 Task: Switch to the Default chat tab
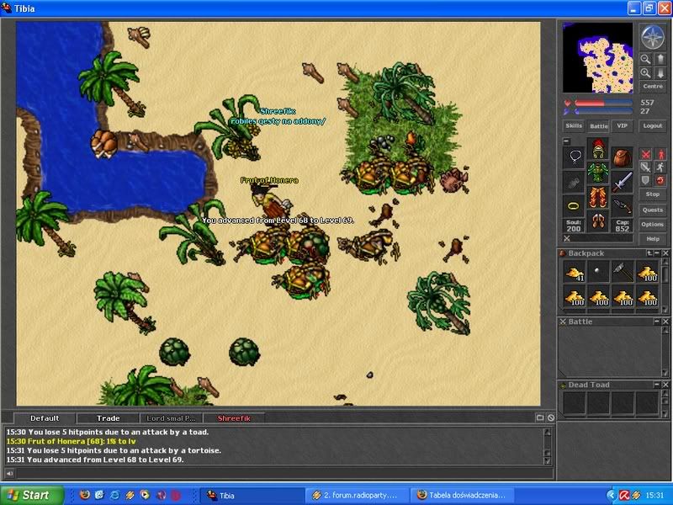coord(45,418)
